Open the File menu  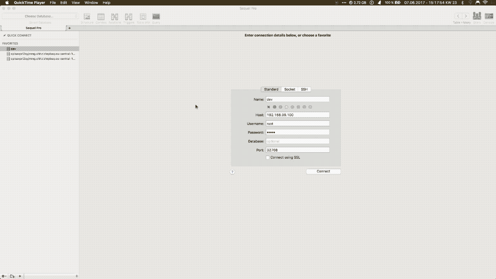52,3
